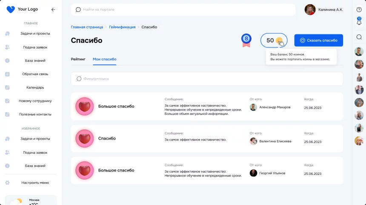Select the Мои спасибо tab
The width and height of the screenshot is (366, 205).
pos(105,59)
